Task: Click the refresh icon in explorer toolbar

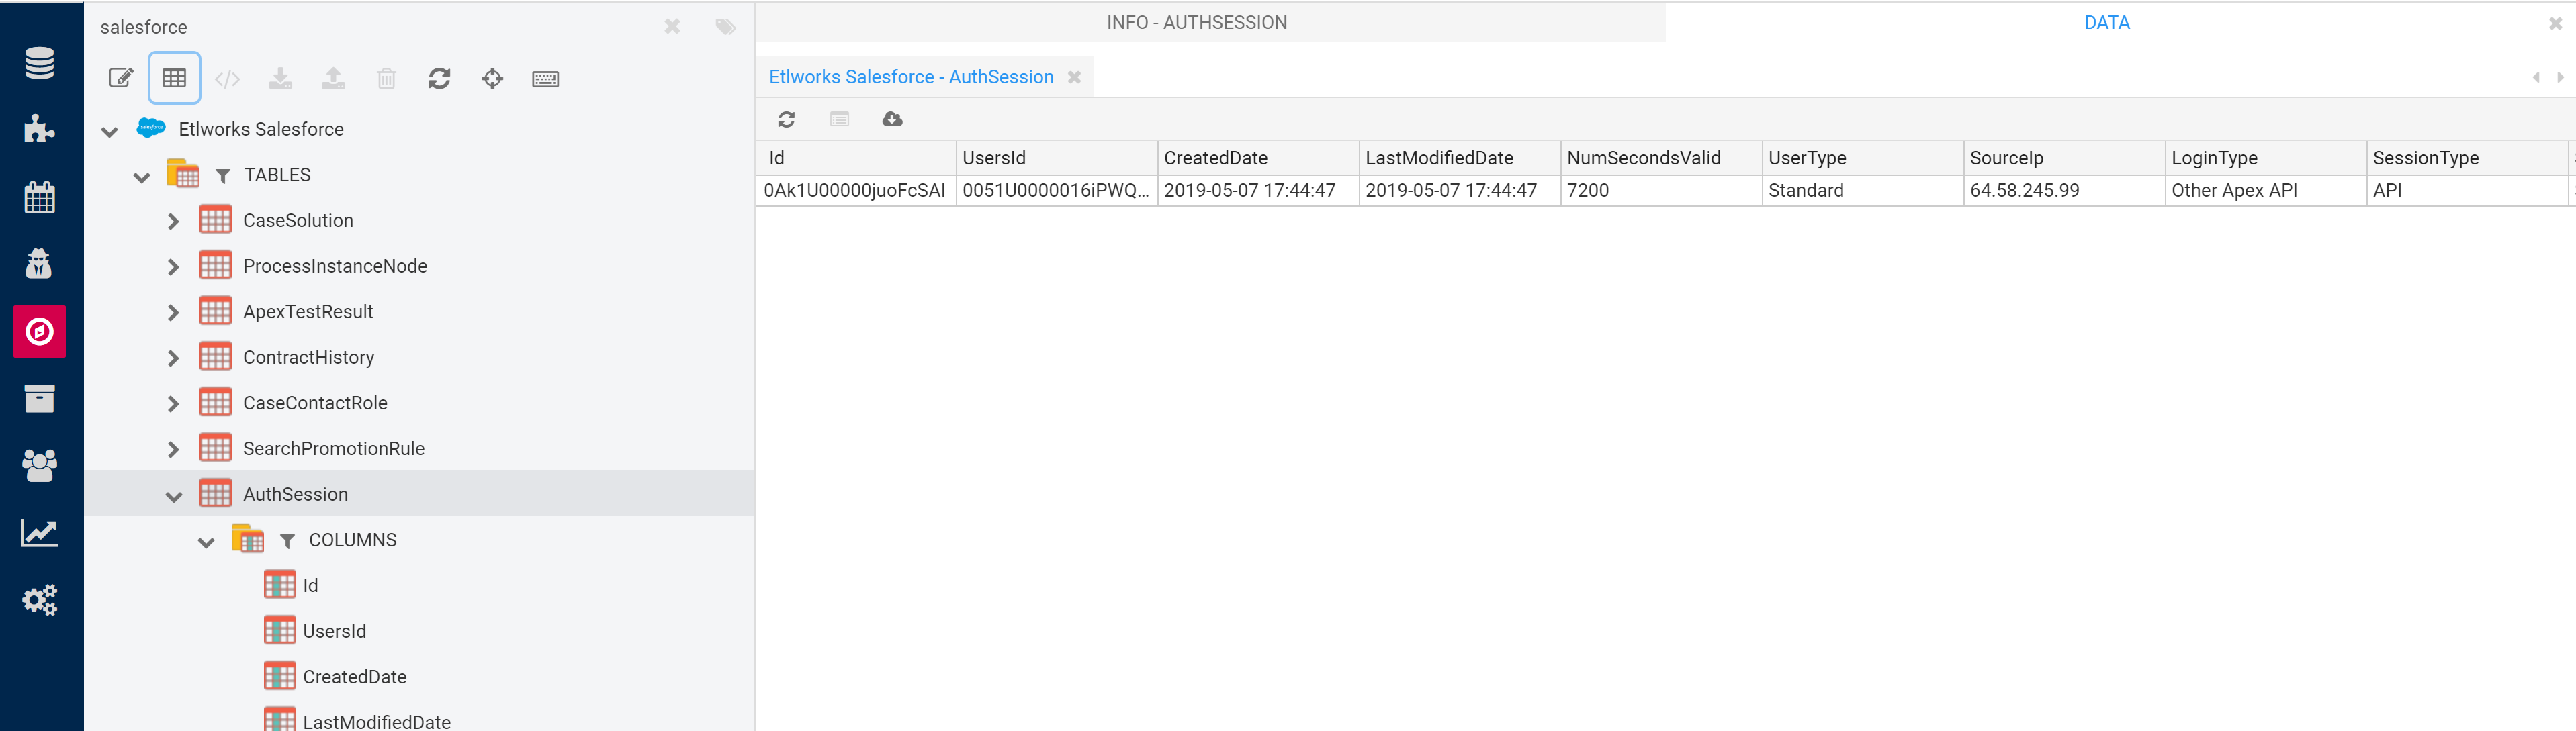Action: coord(439,78)
